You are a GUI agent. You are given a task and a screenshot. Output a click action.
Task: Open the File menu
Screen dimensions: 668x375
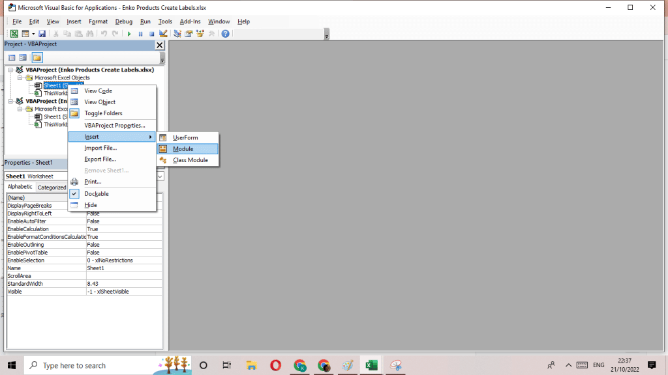(x=17, y=21)
